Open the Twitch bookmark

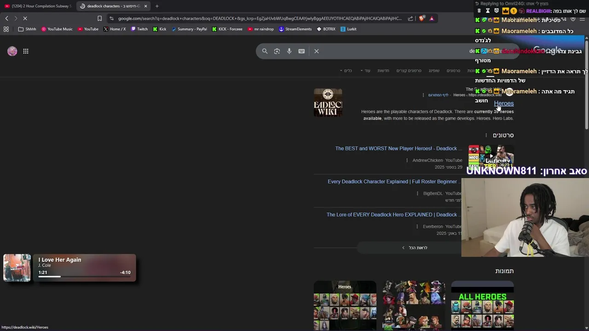click(x=139, y=29)
